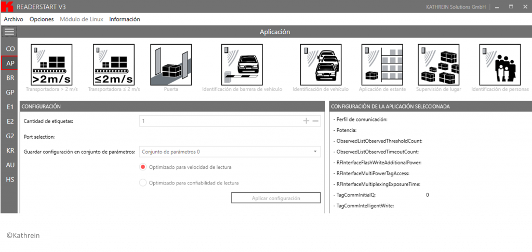The image size is (532, 252).
Task: Open the Opciones menu
Action: pyautogui.click(x=42, y=19)
